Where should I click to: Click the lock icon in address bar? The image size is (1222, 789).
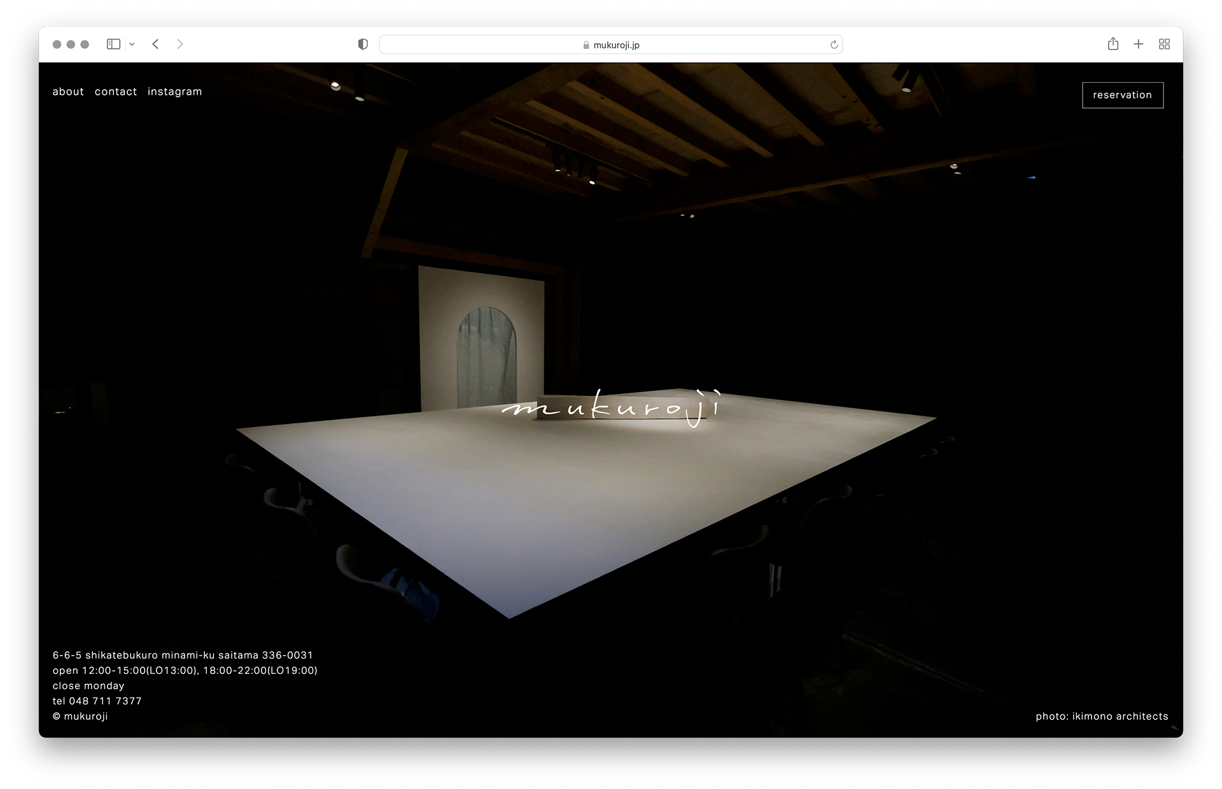tap(586, 45)
